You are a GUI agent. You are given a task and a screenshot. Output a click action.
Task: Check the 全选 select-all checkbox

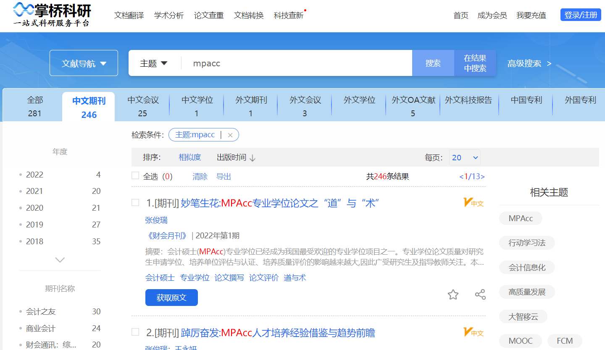coord(135,176)
